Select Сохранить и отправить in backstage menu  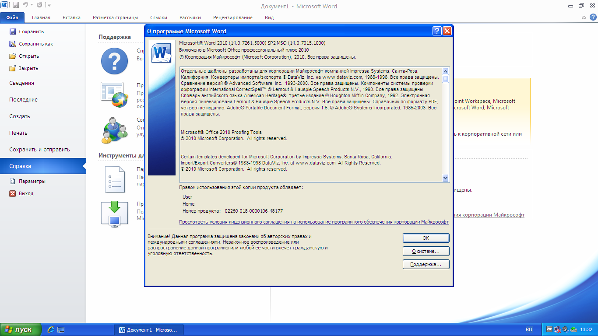(43, 150)
